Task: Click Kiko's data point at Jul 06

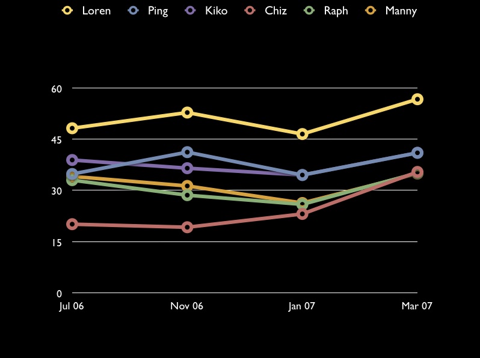Action: tap(72, 160)
